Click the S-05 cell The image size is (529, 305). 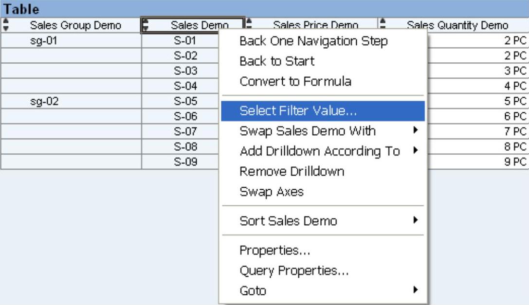click(x=185, y=103)
